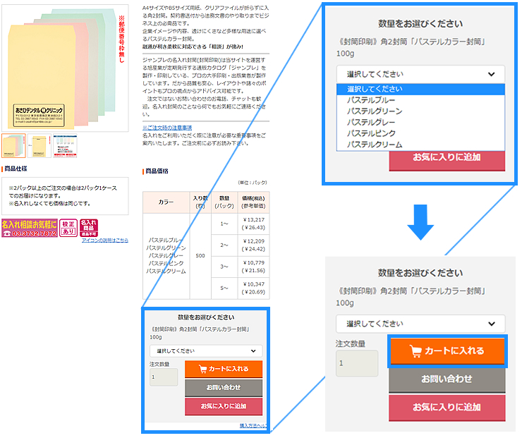This screenshot has width=522, height=438.
Task: Select the third color chart thumbnail
Action: [x=64, y=145]
